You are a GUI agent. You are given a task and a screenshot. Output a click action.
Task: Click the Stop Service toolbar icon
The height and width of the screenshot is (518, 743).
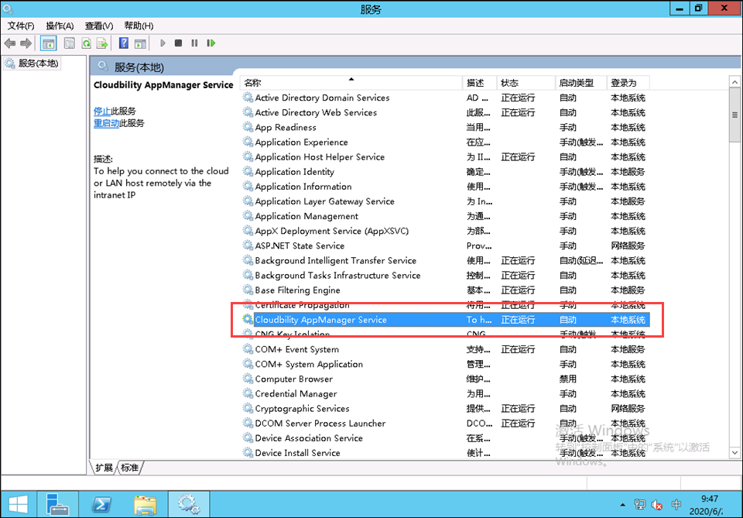pyautogui.click(x=179, y=43)
